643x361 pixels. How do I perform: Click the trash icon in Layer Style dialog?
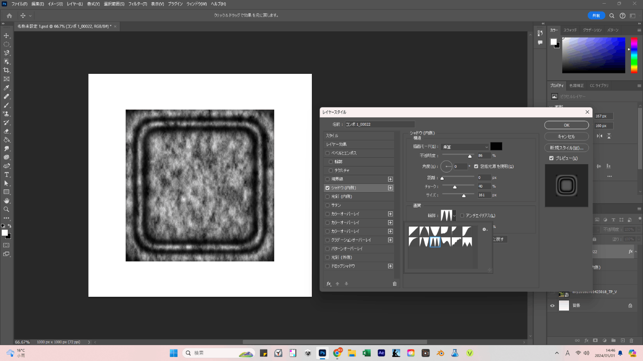(x=394, y=284)
